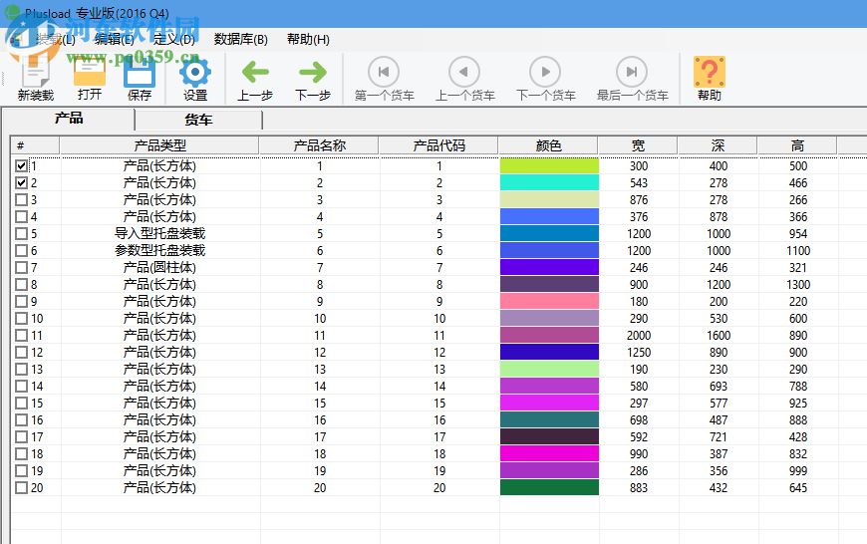This screenshot has height=544, width=867.
Task: Click depth value 1600 in row 11
Action: 719,336
